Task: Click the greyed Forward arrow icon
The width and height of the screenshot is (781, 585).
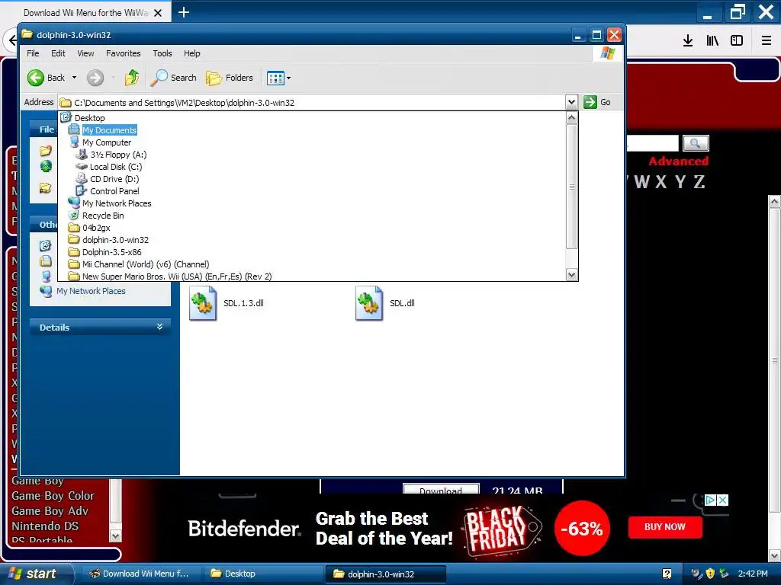Action: click(95, 78)
